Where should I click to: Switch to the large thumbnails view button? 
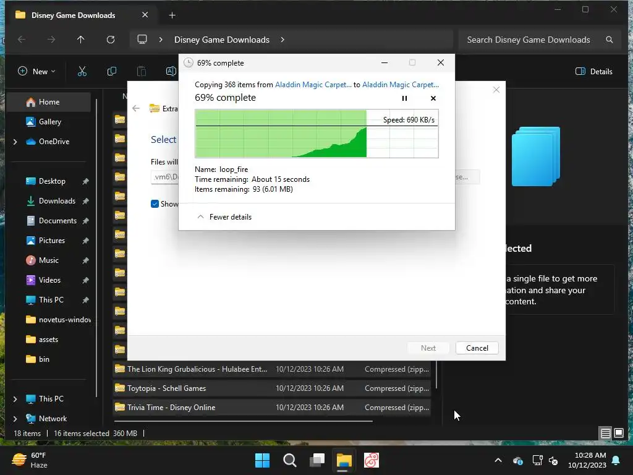619,434
